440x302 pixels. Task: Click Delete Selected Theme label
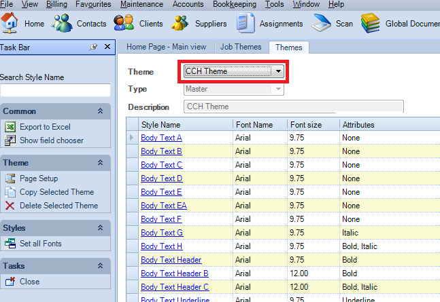pos(58,206)
